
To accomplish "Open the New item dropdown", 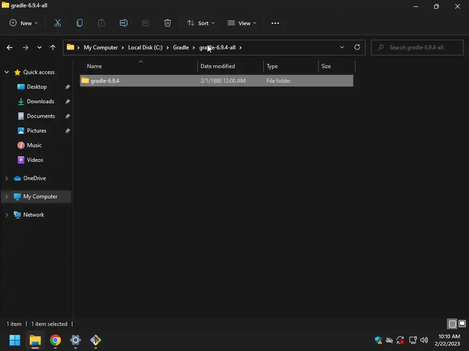I will coord(24,23).
